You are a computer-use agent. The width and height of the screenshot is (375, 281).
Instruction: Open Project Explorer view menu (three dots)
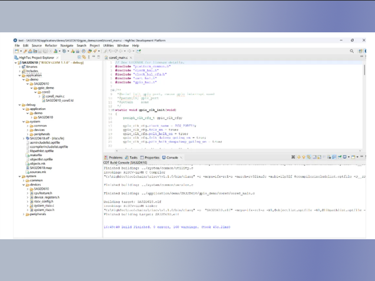click(89, 57)
